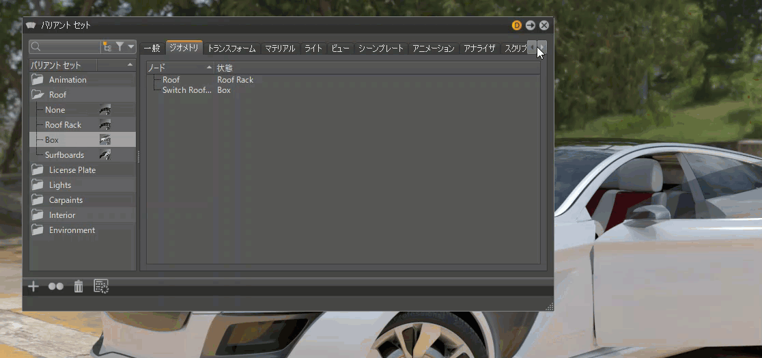Open the シーンプレート tab
The image size is (762, 358).
point(381,48)
